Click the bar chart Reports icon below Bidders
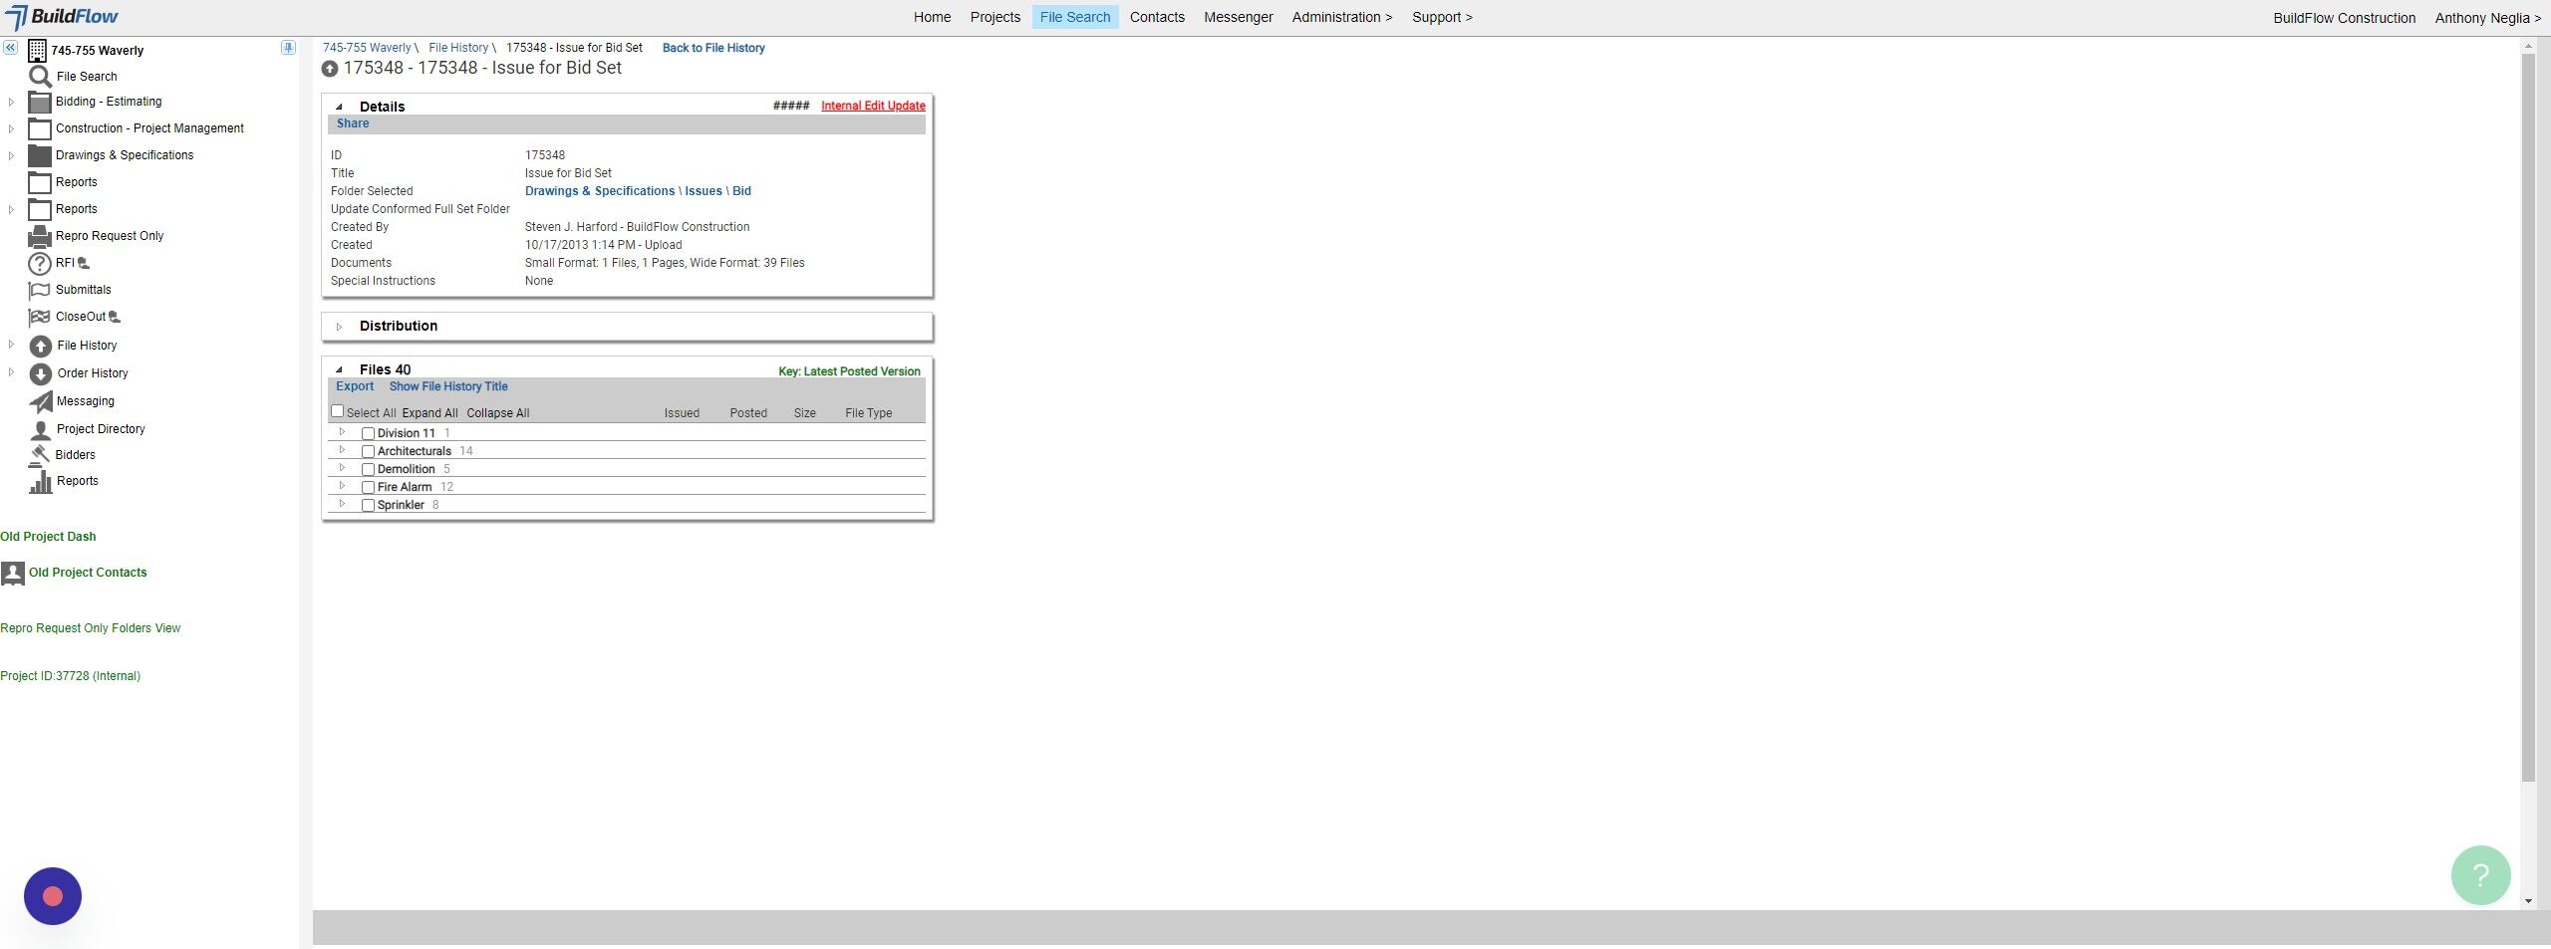2551x949 pixels. [40, 481]
